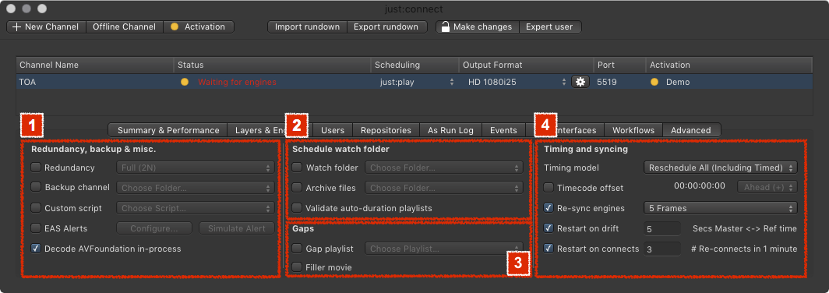Click the Port column header
Viewport: 829px width, 293px height.
click(619, 65)
